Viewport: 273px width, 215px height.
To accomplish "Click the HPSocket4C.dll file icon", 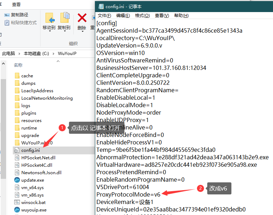I will (17, 165).
